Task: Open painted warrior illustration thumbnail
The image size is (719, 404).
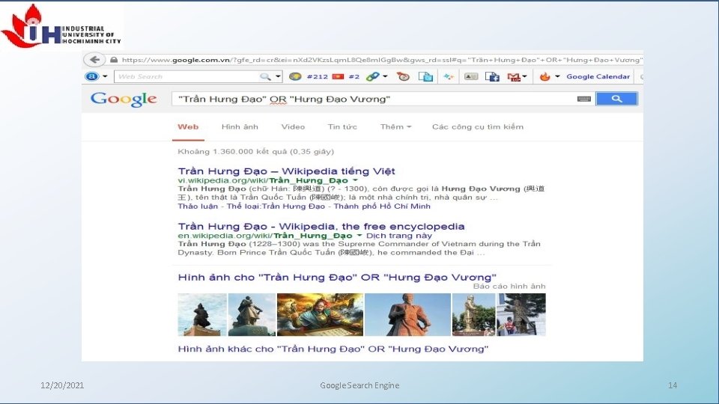Action: [x=320, y=315]
